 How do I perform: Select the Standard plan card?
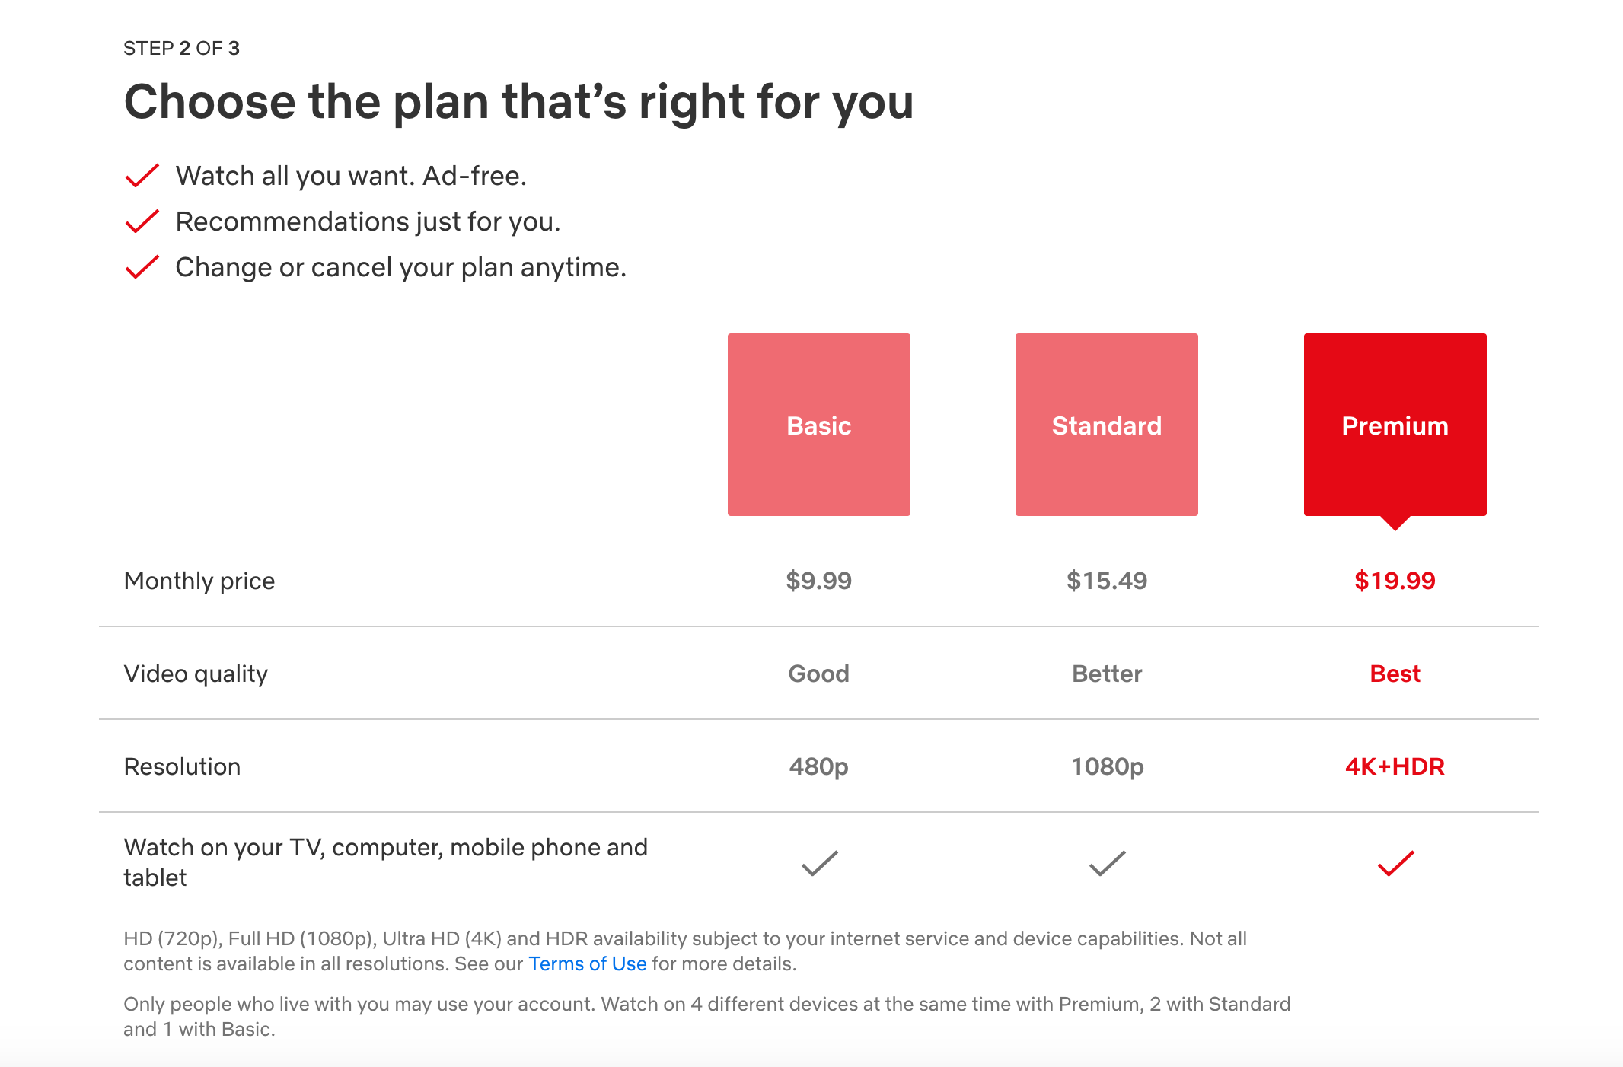pos(1106,425)
